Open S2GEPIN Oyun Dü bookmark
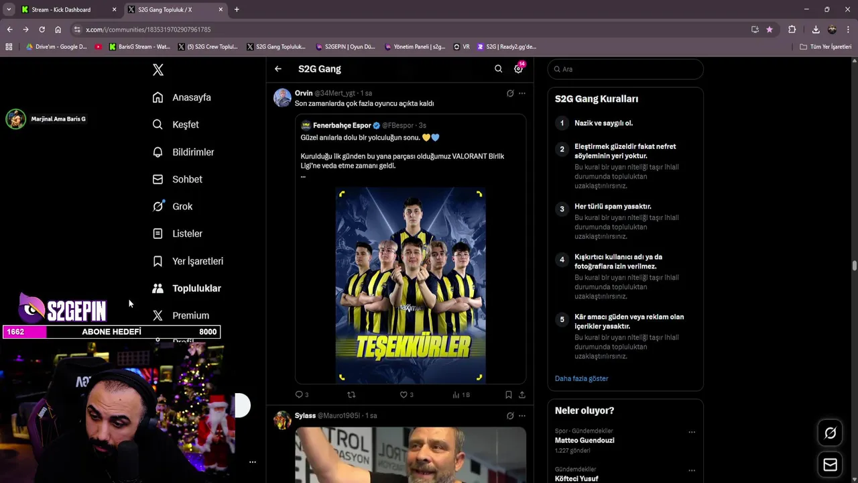 tap(345, 47)
